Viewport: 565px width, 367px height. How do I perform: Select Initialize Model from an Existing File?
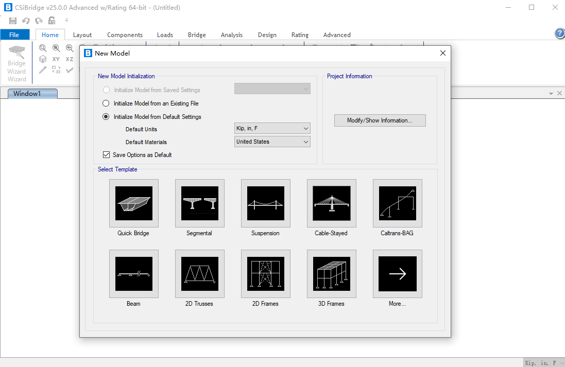tap(106, 103)
